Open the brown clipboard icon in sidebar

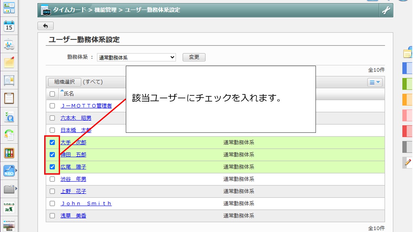pos(9,98)
